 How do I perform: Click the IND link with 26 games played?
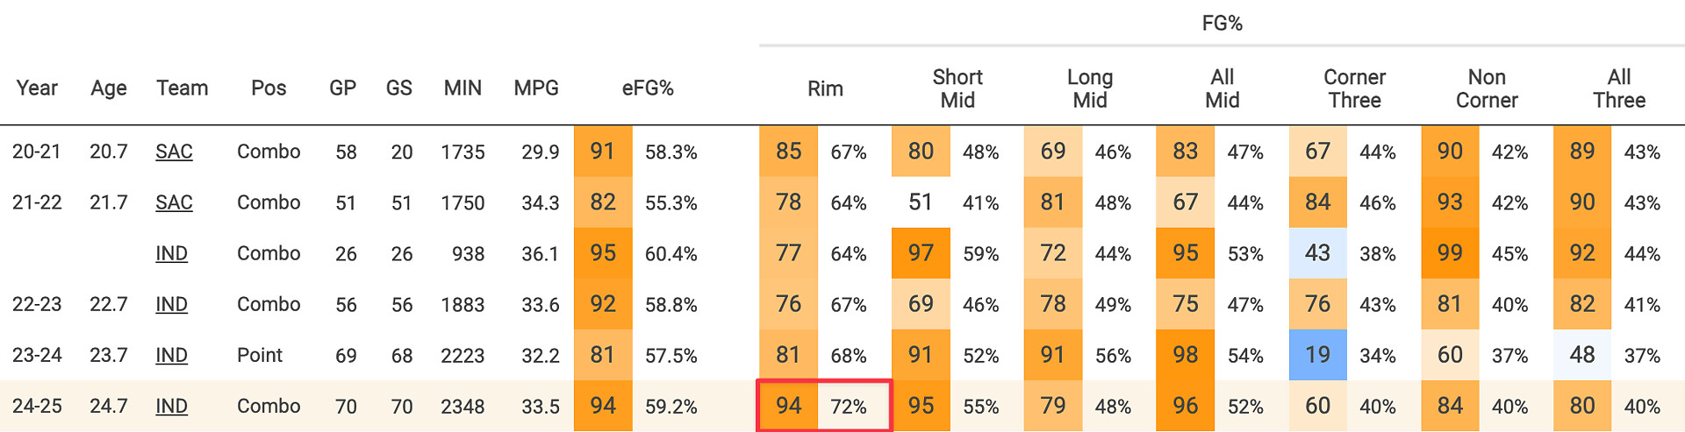point(171,253)
